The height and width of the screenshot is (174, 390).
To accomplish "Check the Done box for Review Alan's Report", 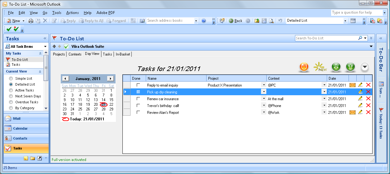I will 138,112.
